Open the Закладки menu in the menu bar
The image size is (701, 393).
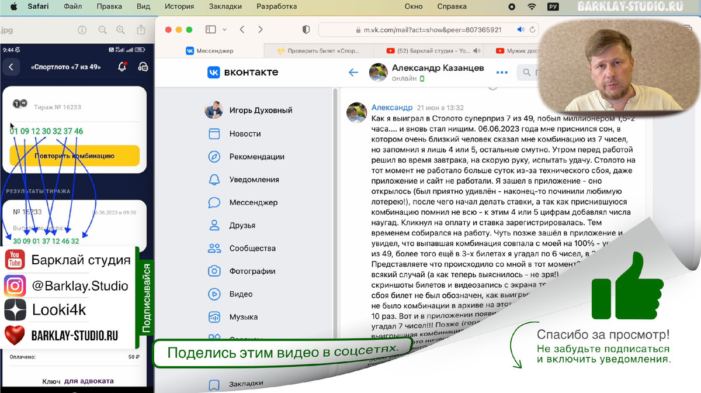(x=225, y=6)
